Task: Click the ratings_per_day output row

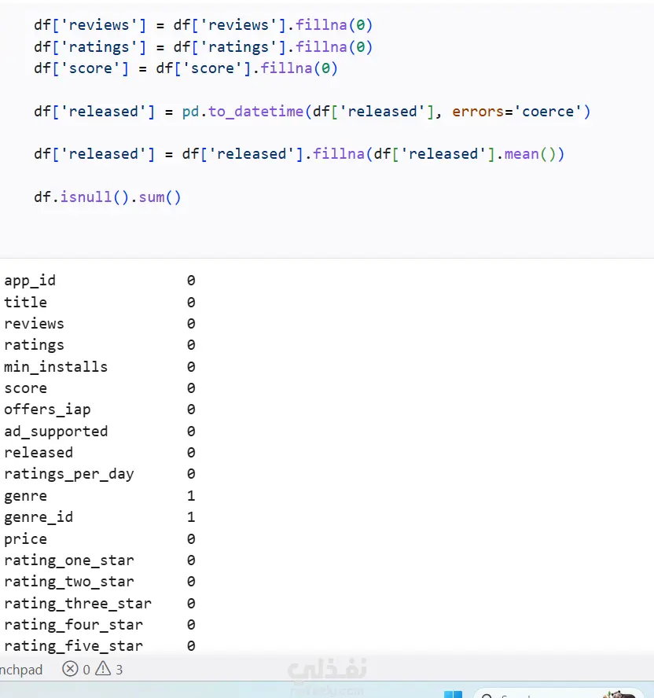Action: pos(100,474)
